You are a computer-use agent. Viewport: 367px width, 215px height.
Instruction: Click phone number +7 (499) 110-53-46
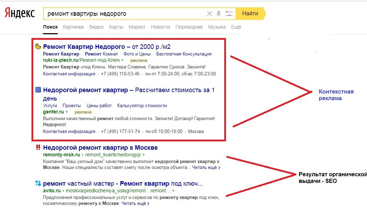pyautogui.click(x=120, y=74)
